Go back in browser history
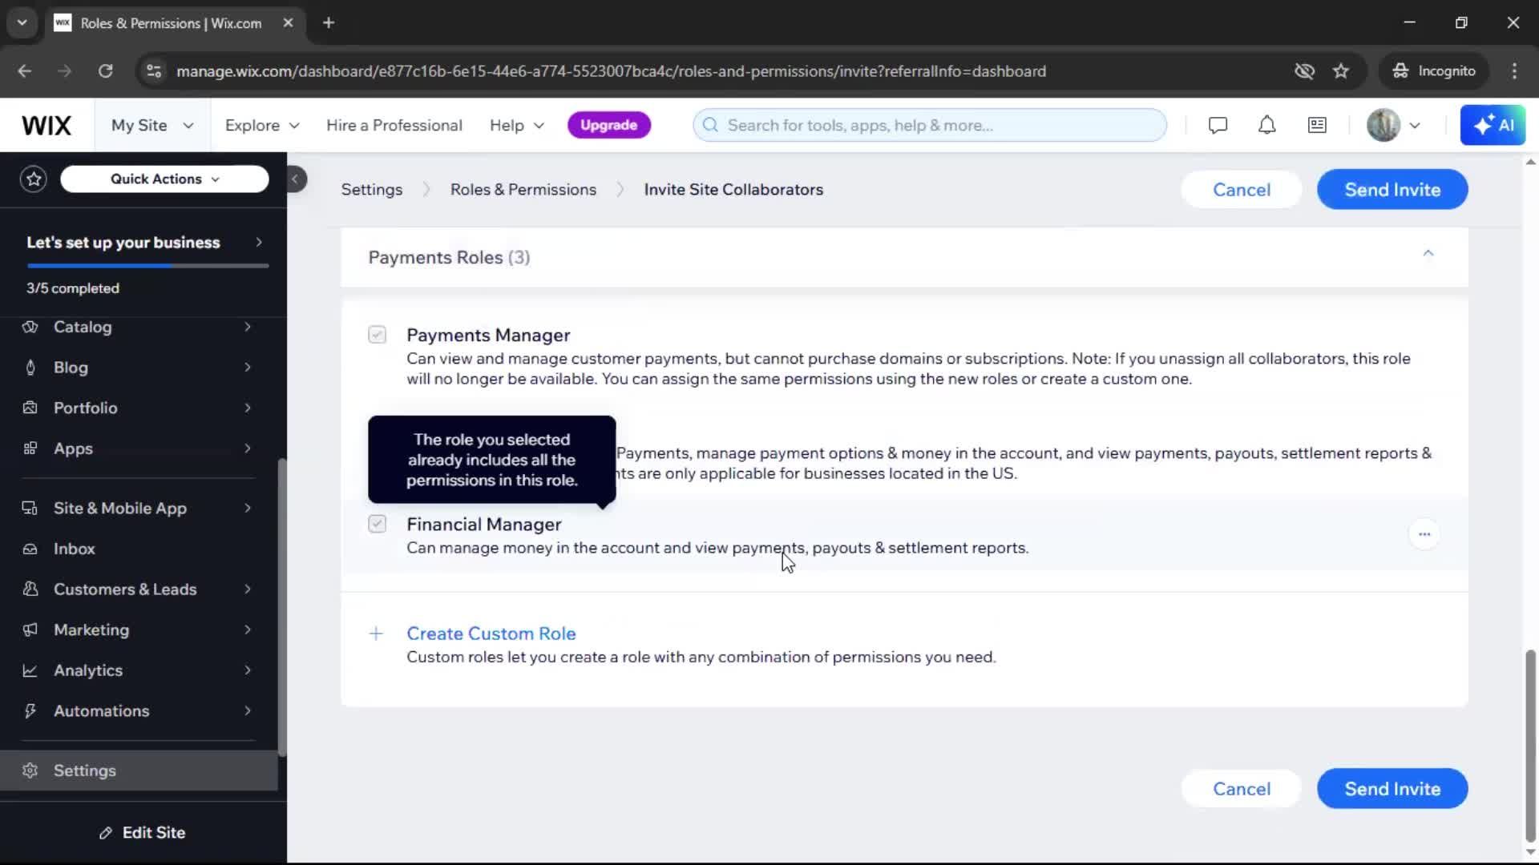The image size is (1539, 865). coord(25,71)
